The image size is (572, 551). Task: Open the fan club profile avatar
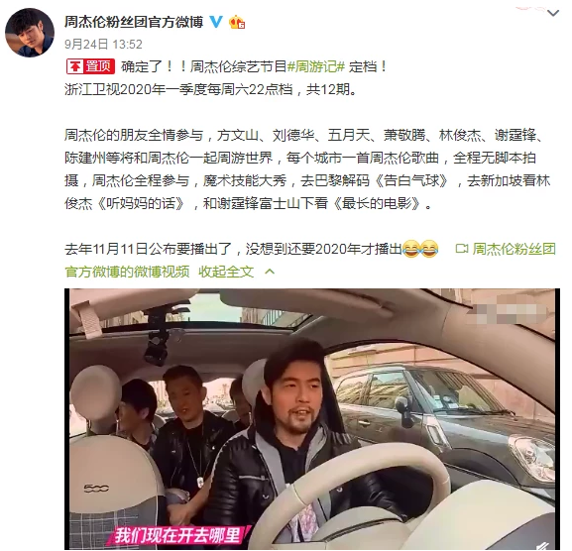click(30, 33)
